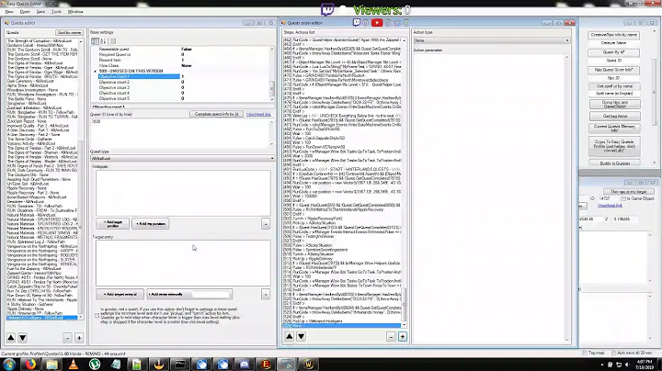The width and height of the screenshot is (662, 371).
Task: Remove selected target entry with minus button
Action: [x=266, y=294]
